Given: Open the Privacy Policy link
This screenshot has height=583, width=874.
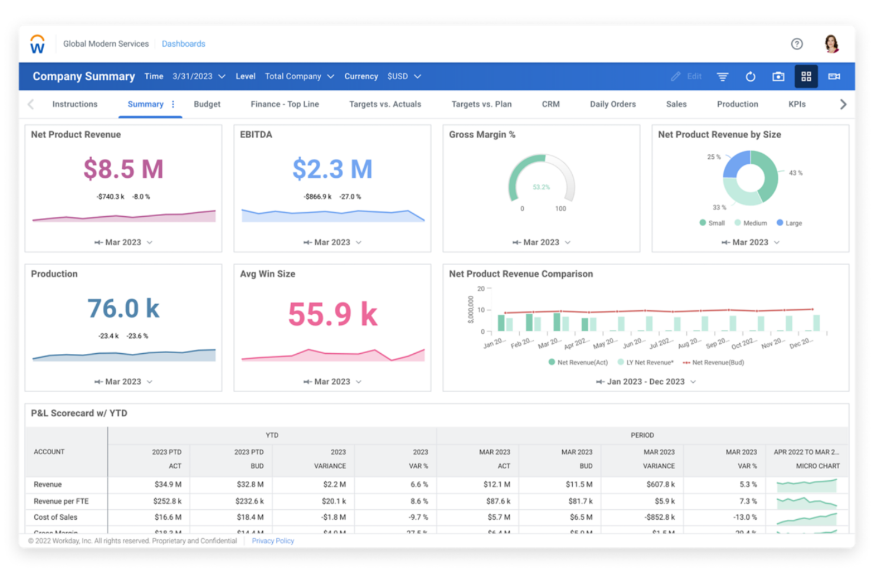Looking at the screenshot, I should click(272, 540).
